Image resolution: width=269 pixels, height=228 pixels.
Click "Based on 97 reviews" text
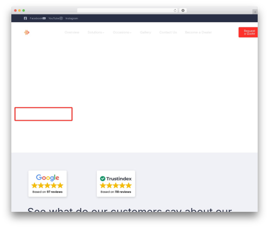click(47, 192)
